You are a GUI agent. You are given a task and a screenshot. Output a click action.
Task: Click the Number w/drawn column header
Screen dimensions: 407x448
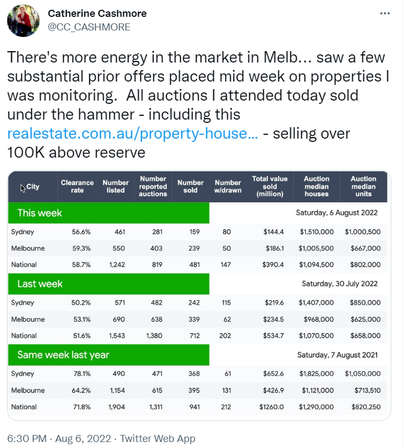(228, 186)
